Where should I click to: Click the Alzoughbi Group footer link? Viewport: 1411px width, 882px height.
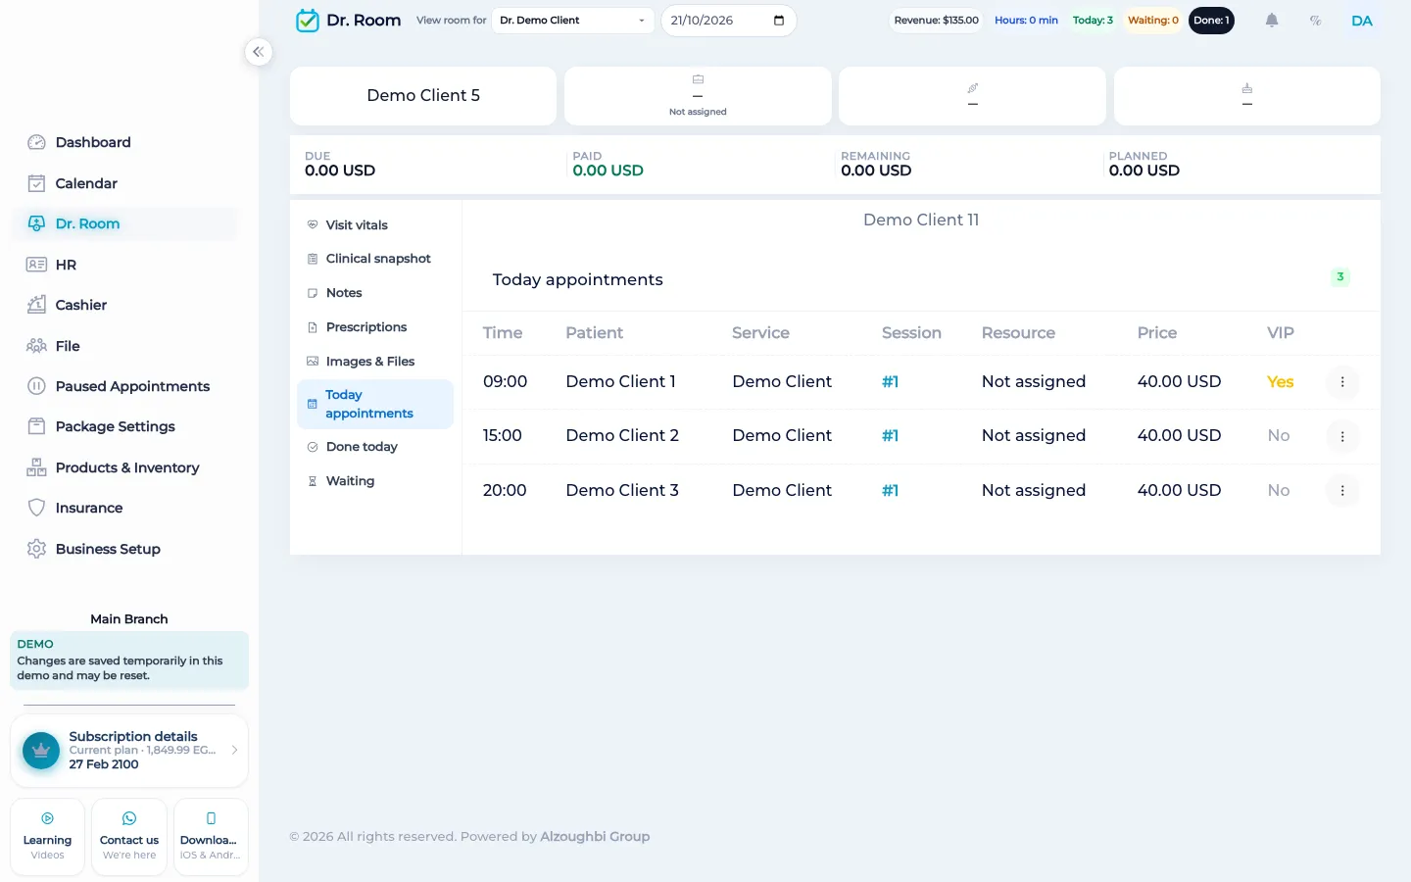pos(595,836)
